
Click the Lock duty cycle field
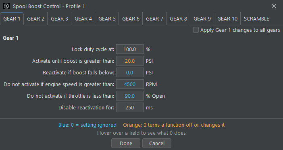tap(130, 49)
